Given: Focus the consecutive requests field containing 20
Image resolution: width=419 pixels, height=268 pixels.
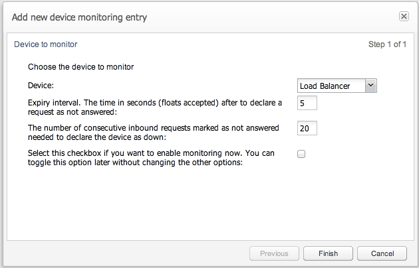Looking at the screenshot, I should [307, 128].
